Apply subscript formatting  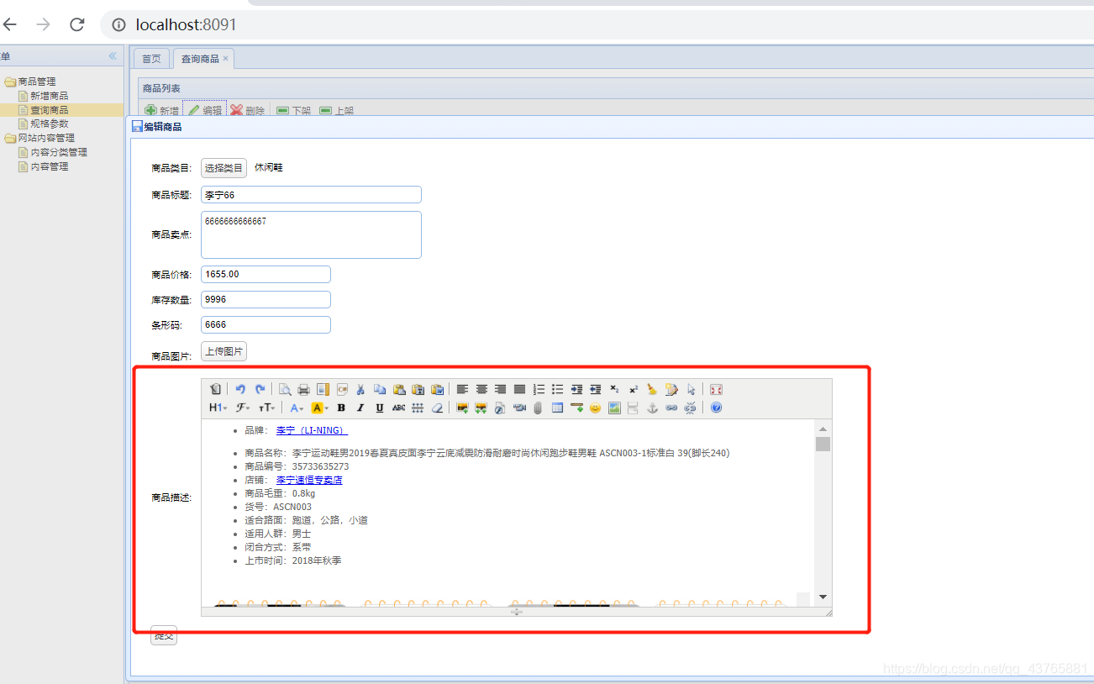tap(614, 389)
